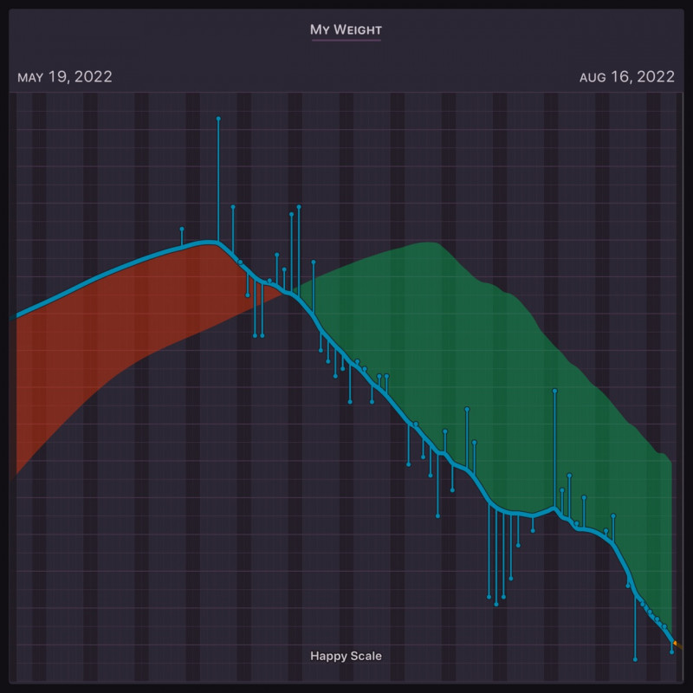Viewport: 693px width, 693px height.
Task: Select the final weigh-in dot below the trend line's end
Action: coord(671,651)
